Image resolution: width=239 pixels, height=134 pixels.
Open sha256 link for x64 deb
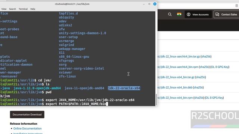198,87
